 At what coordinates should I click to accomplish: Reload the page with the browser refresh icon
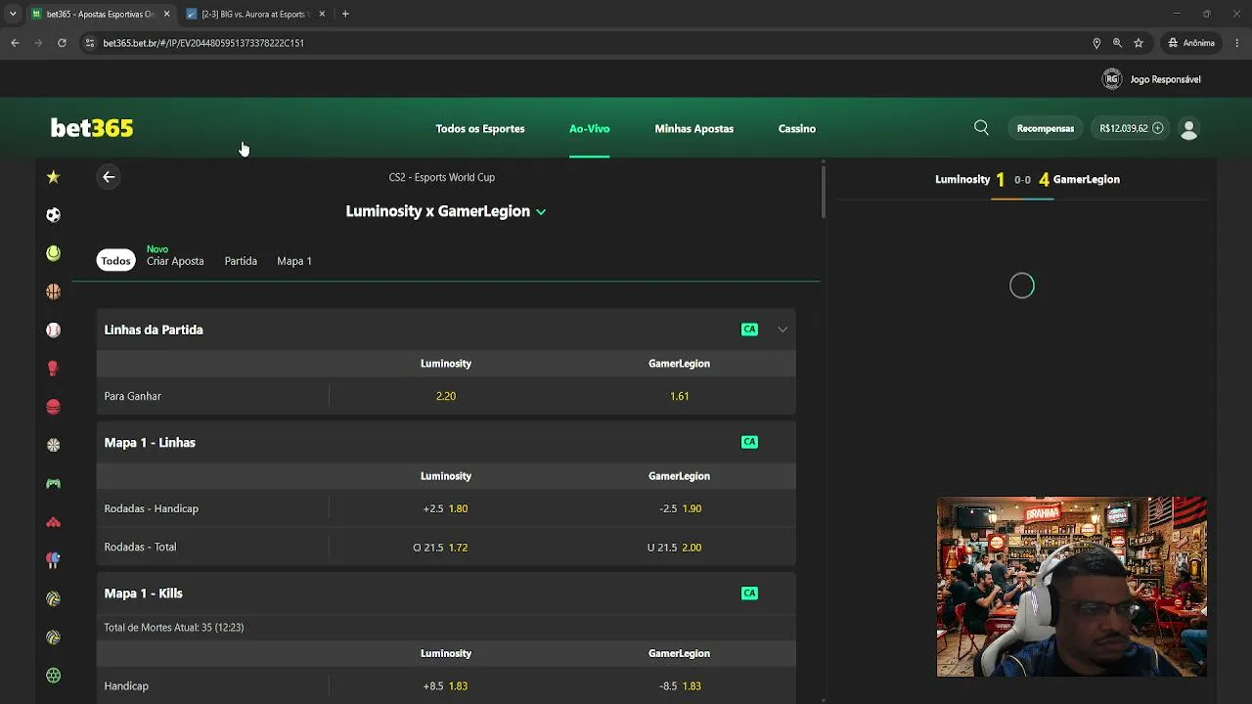(x=62, y=43)
